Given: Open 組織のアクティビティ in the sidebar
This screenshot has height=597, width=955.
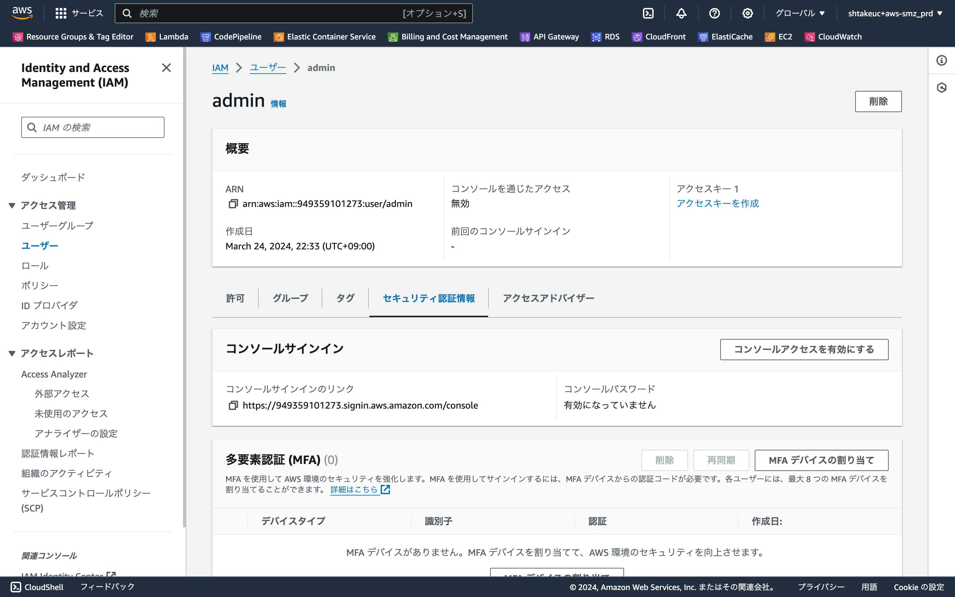Looking at the screenshot, I should (67, 473).
